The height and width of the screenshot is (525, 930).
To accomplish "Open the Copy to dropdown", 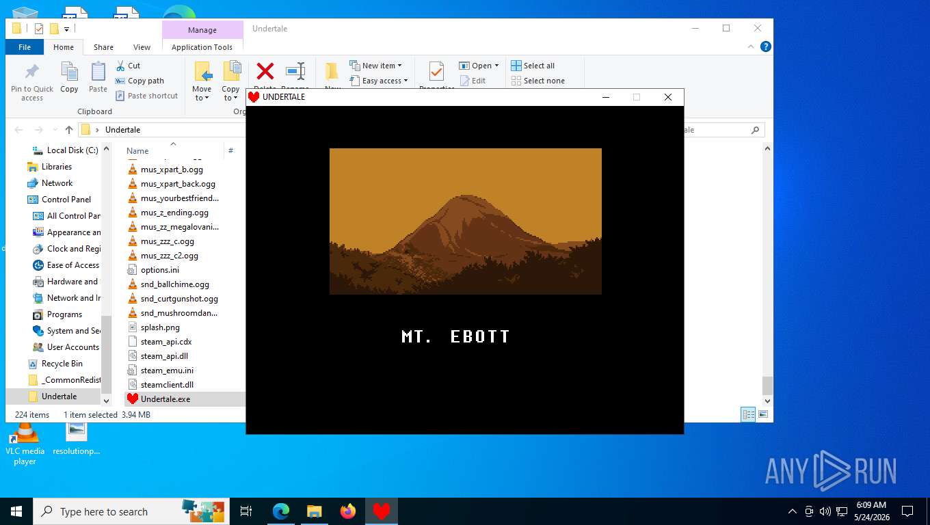I will pos(231,81).
